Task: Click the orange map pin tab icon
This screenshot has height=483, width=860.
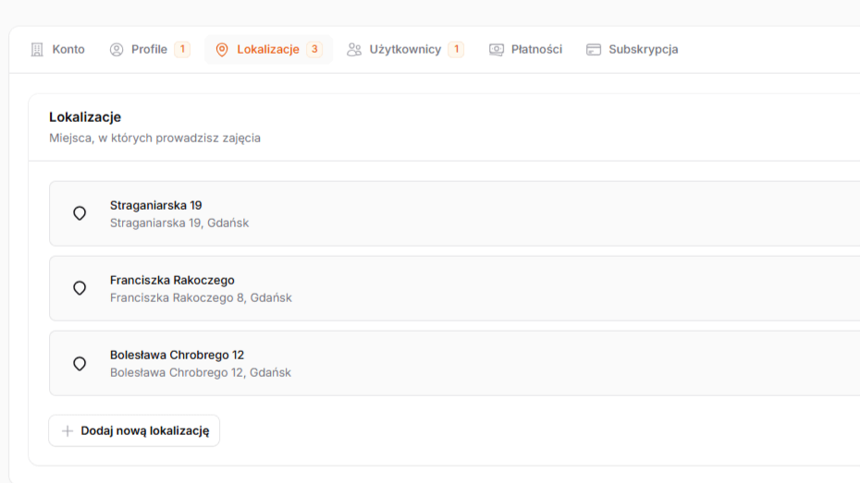Action: click(x=222, y=50)
